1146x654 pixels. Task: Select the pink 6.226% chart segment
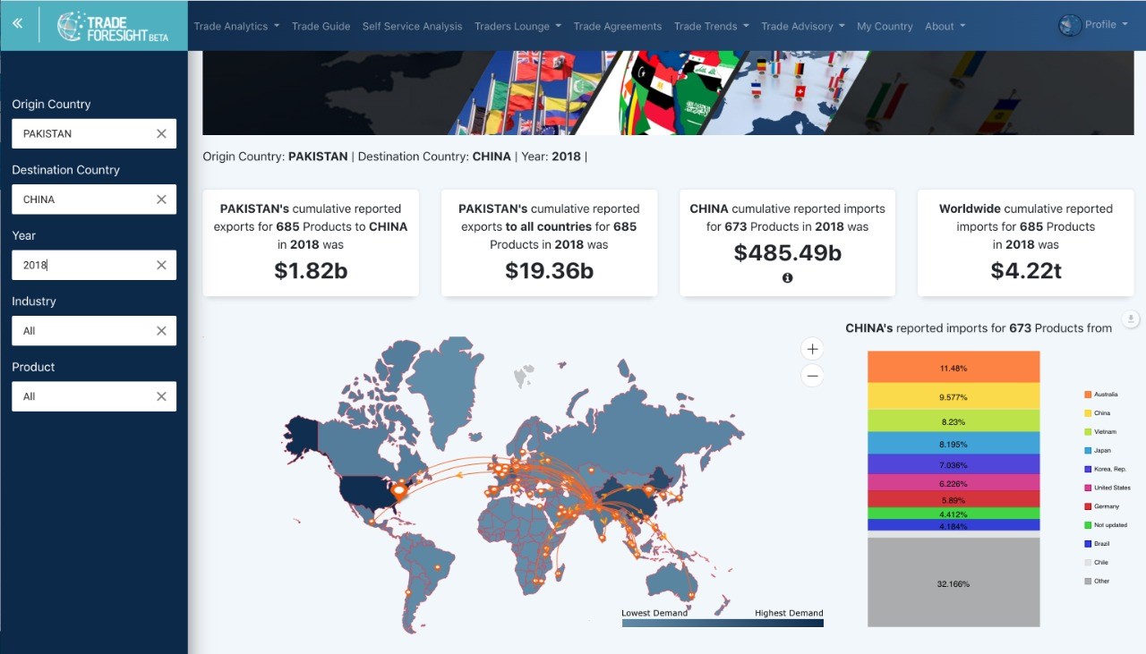click(x=954, y=482)
